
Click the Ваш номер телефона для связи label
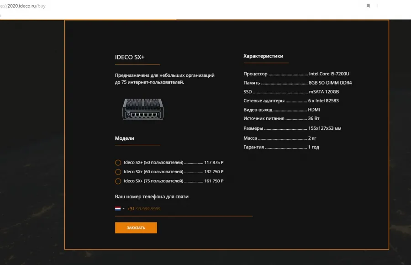coord(152,196)
